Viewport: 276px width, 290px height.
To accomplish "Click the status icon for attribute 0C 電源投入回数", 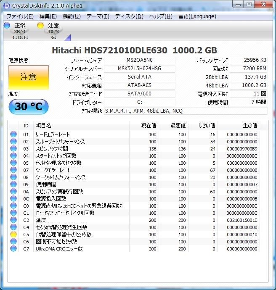I will click(13, 198).
